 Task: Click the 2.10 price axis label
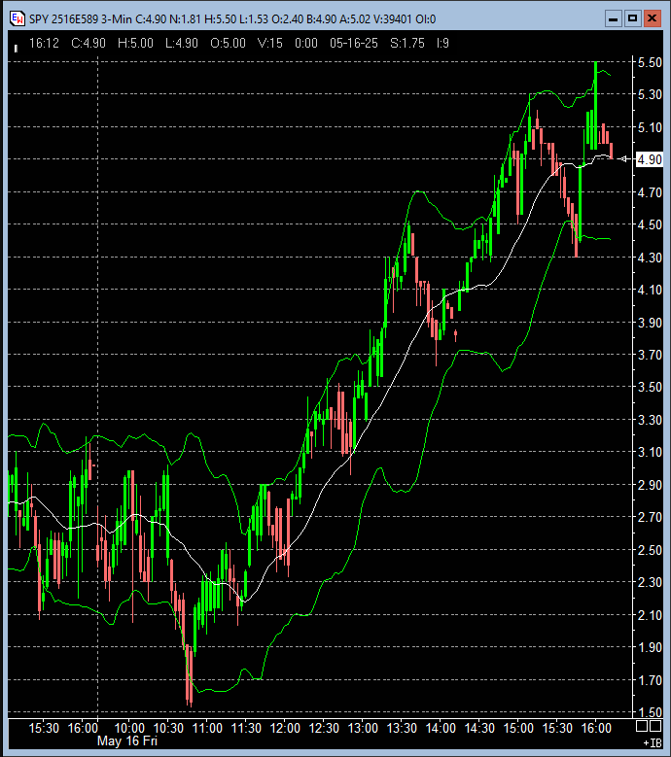(x=650, y=615)
